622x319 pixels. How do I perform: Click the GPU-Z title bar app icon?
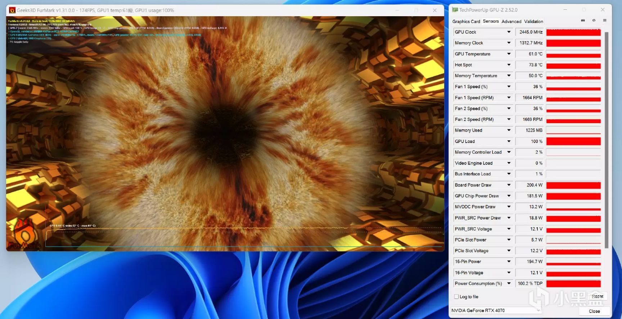click(455, 10)
